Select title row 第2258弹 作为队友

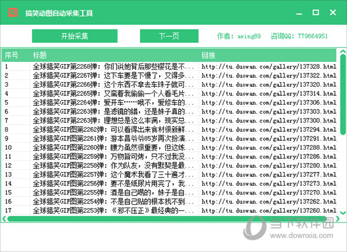[113, 165]
